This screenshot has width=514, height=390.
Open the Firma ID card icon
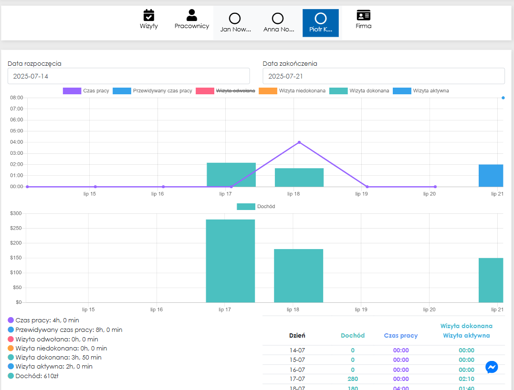[x=364, y=15]
